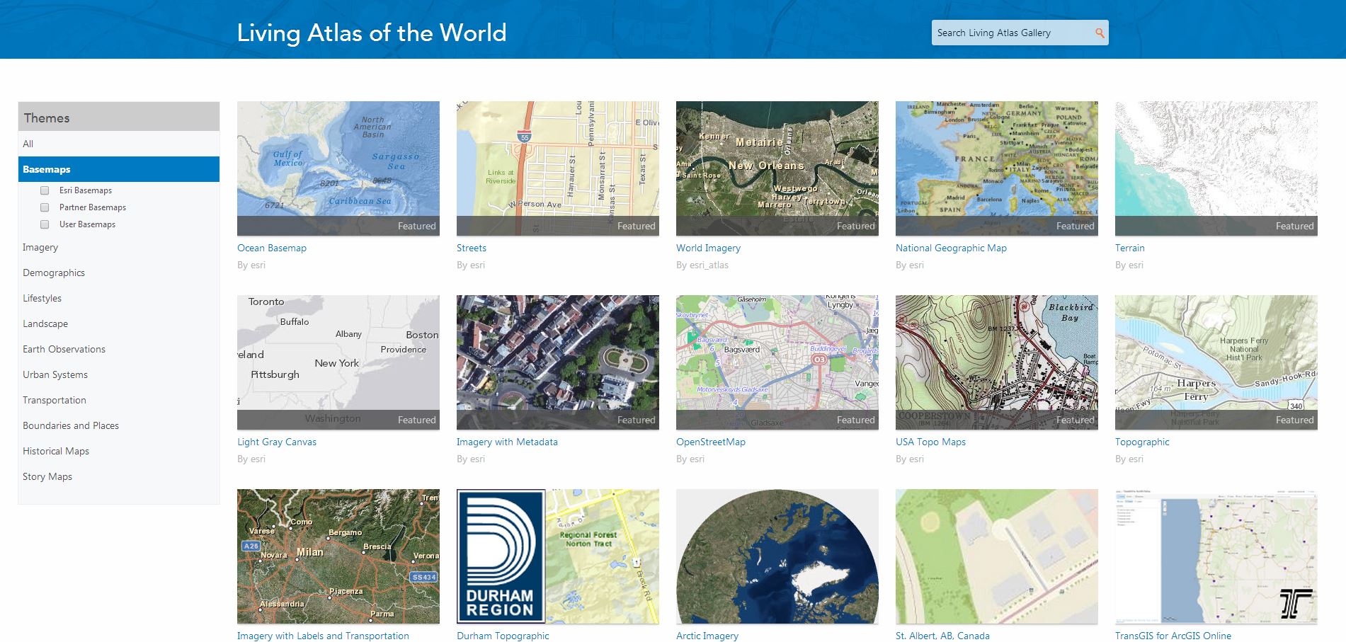The height and width of the screenshot is (642, 1346).
Task: Open the St. Albert map thumbnail
Action: tap(997, 556)
